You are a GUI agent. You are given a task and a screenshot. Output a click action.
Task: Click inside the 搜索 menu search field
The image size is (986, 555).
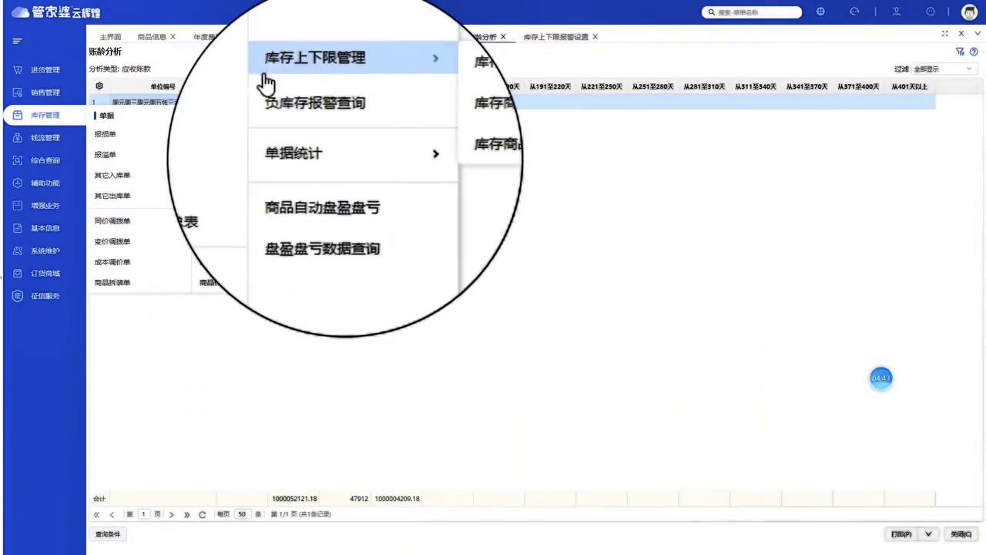pyautogui.click(x=751, y=12)
